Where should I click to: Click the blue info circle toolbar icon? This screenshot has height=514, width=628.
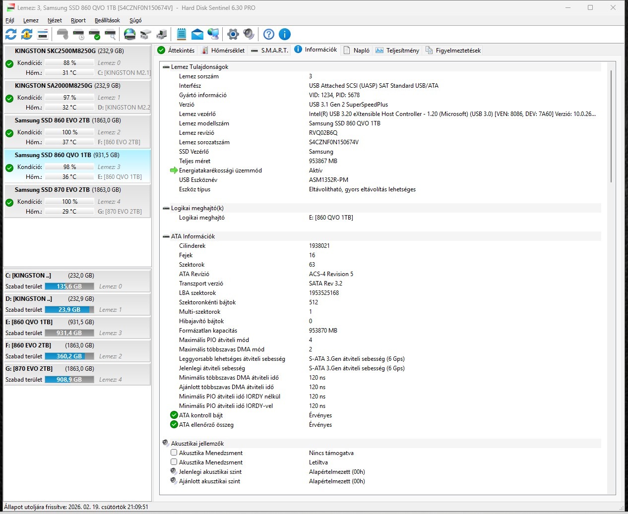(x=285, y=34)
